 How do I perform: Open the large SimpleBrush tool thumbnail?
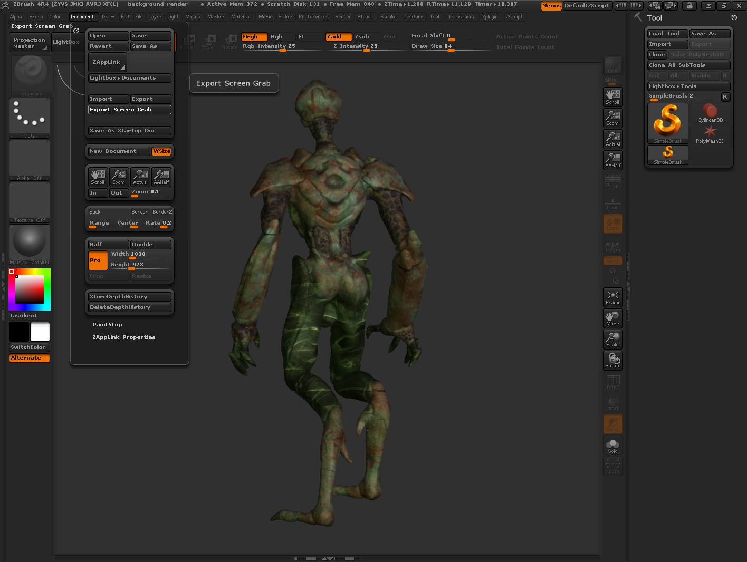pyautogui.click(x=668, y=123)
